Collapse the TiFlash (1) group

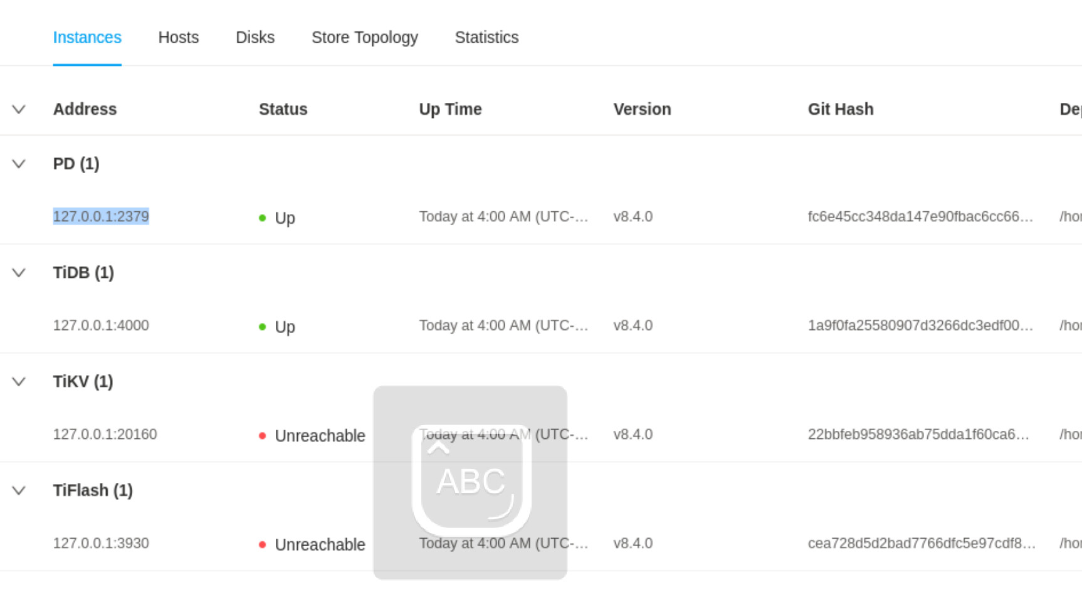click(x=19, y=490)
